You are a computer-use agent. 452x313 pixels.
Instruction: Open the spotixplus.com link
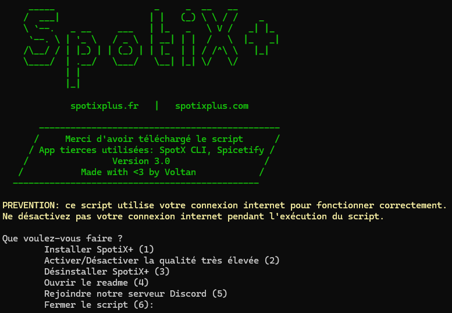click(212, 106)
